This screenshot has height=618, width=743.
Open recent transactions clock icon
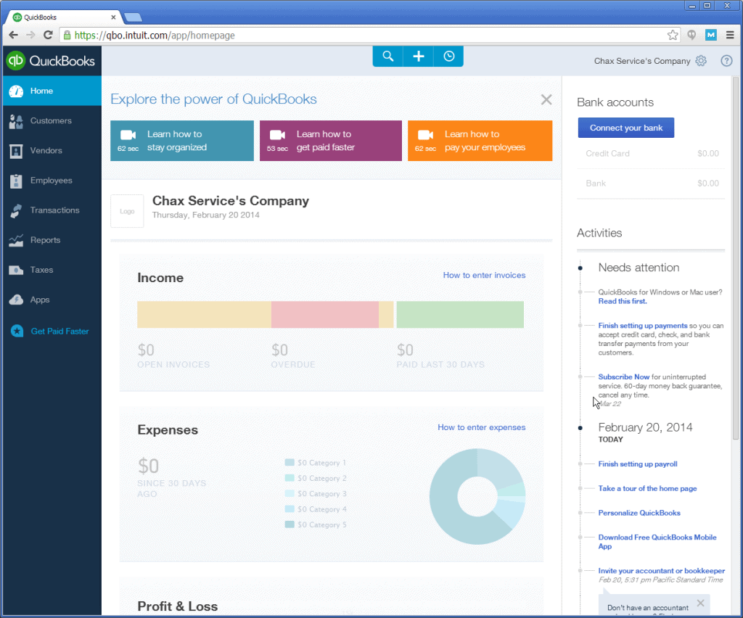pos(448,57)
